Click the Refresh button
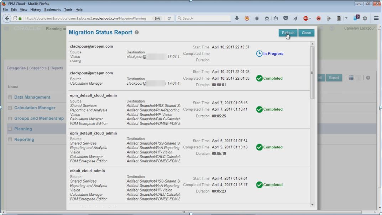Screen dimensions: 382x215 (288, 33)
